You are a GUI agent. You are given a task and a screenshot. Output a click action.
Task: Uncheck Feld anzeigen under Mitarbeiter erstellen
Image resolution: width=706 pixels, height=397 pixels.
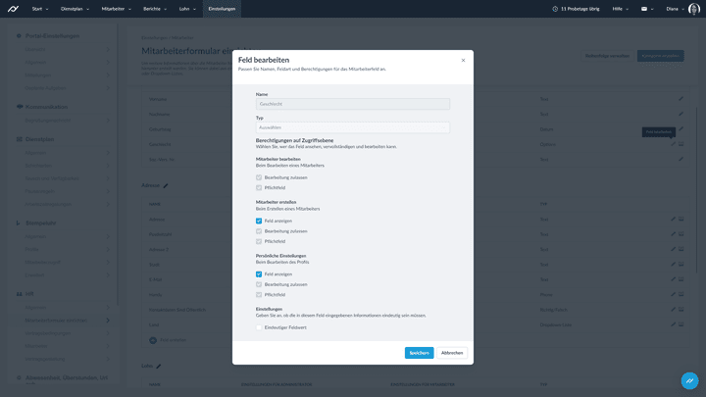click(x=259, y=221)
